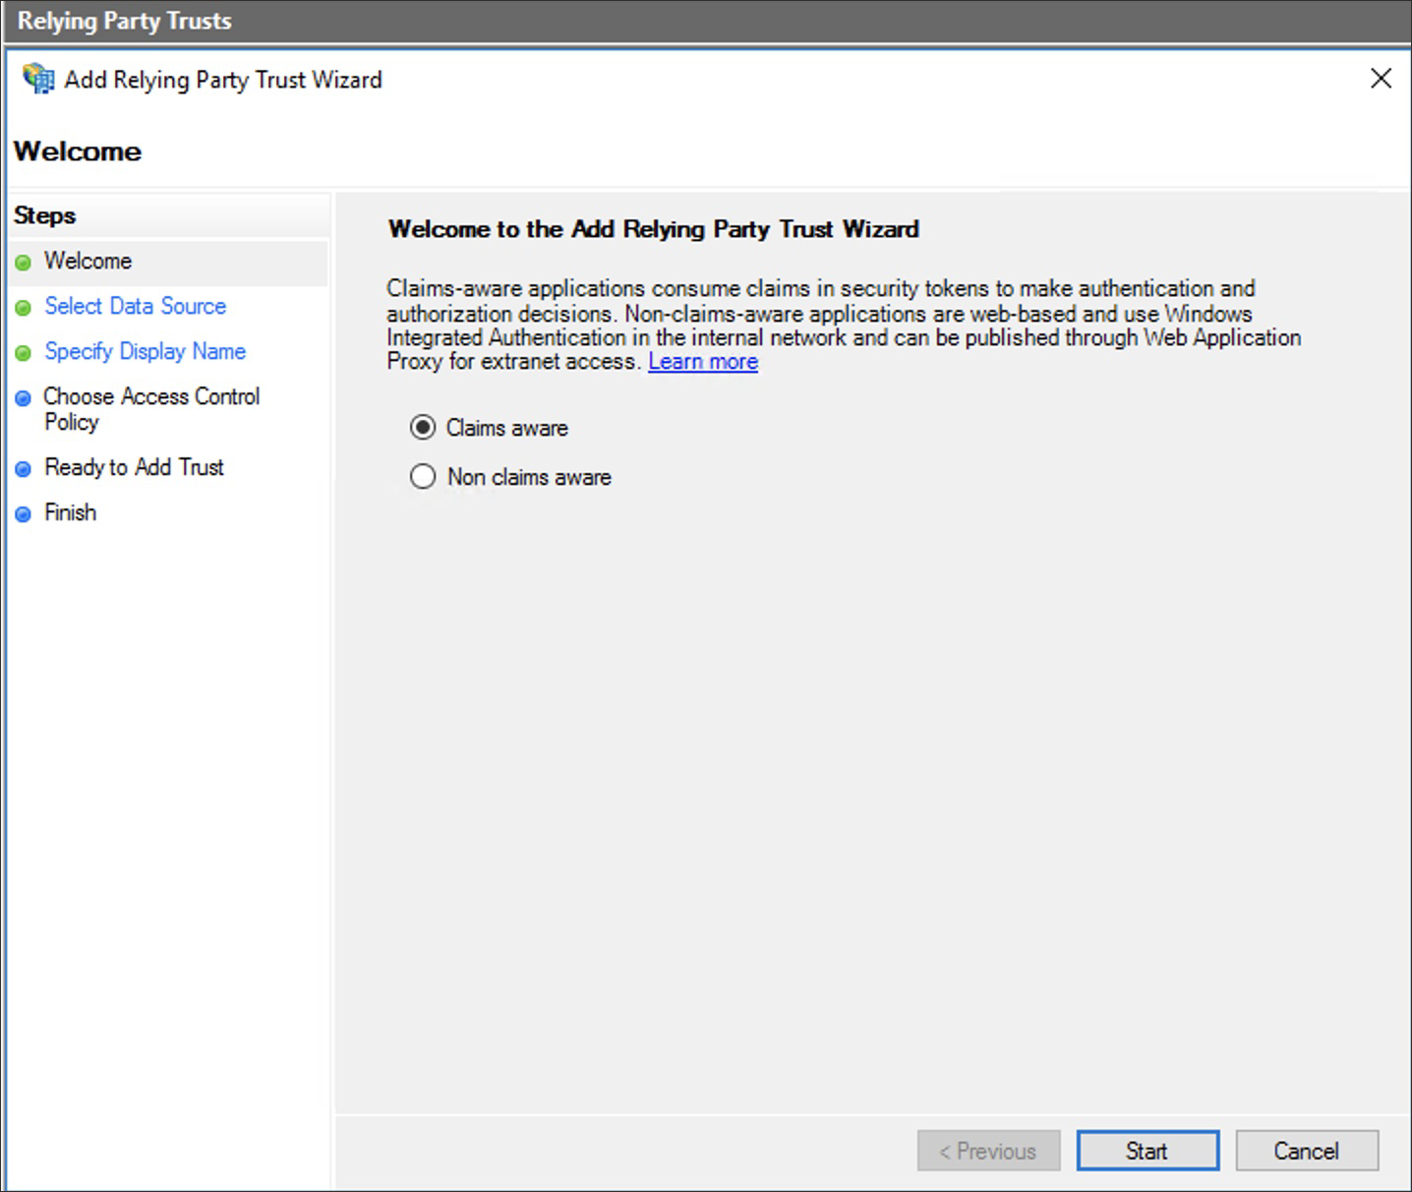Choose Non claims aware application type
The image size is (1412, 1192).
coord(422,476)
